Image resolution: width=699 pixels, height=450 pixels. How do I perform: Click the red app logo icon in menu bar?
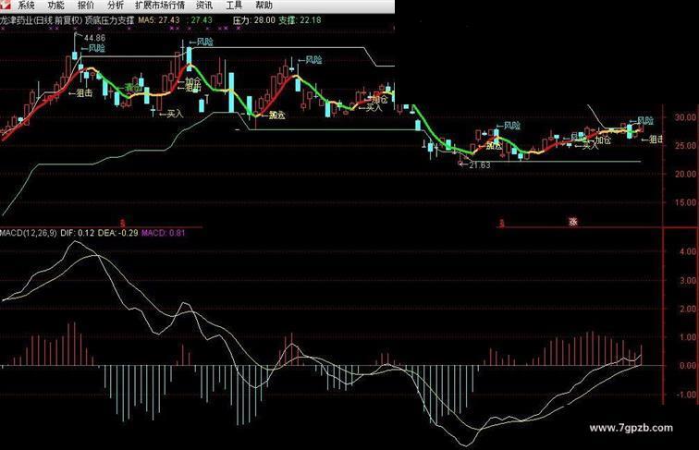[x=5, y=5]
